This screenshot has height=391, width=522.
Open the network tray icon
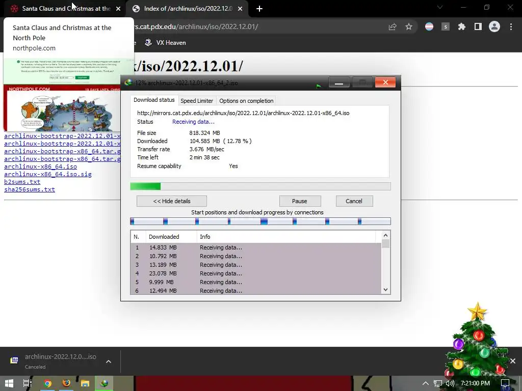(438, 383)
